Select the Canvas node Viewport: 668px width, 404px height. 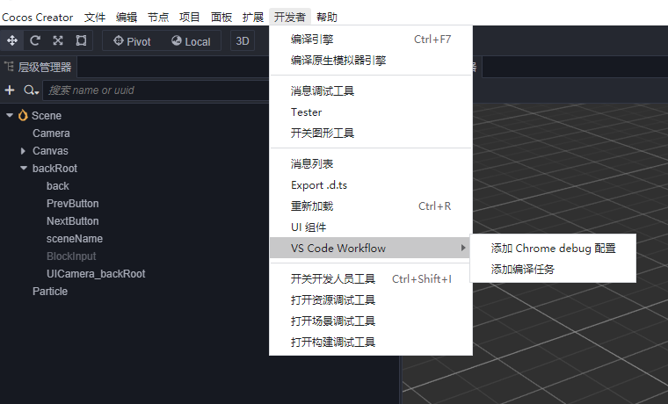click(50, 151)
